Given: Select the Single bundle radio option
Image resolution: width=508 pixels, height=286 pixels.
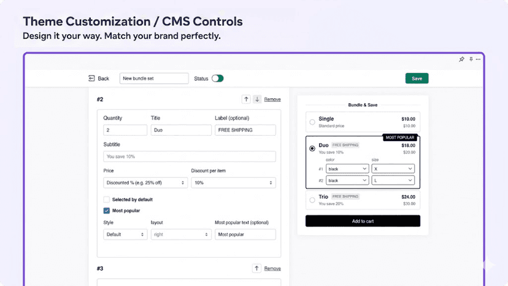Looking at the screenshot, I should coord(312,122).
